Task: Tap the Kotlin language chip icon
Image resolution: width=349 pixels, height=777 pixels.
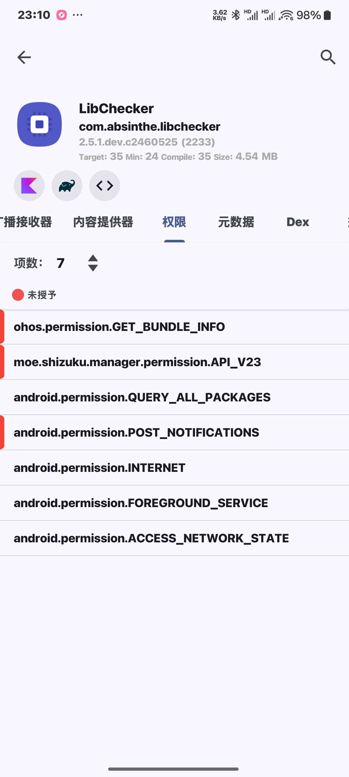Action: pyautogui.click(x=29, y=185)
